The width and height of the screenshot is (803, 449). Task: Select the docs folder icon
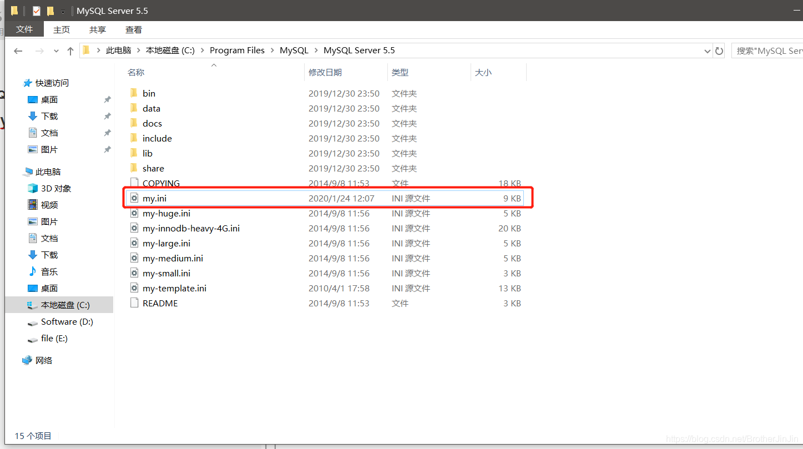(133, 123)
